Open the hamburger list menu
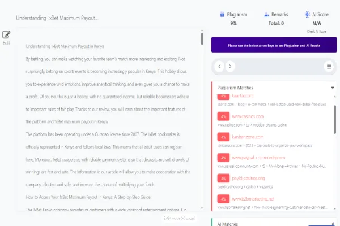 pyautogui.click(x=329, y=67)
